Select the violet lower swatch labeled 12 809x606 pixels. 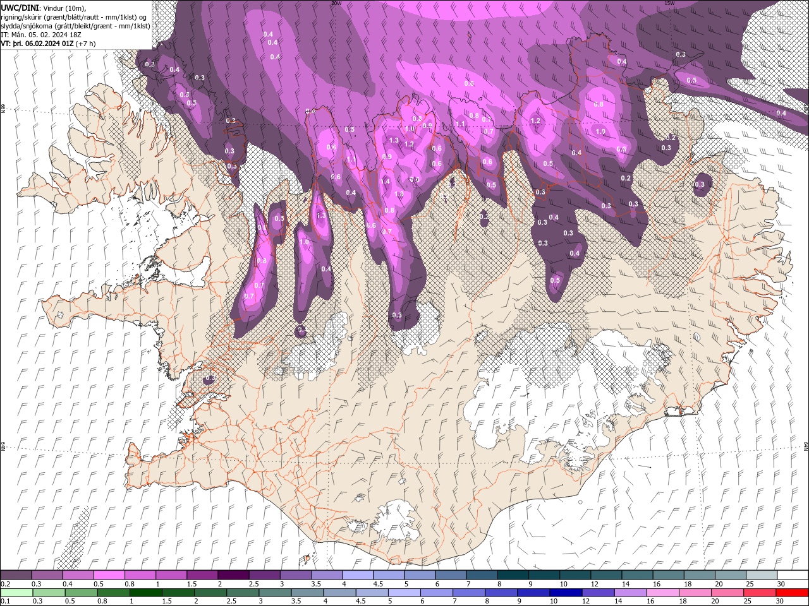point(597,593)
